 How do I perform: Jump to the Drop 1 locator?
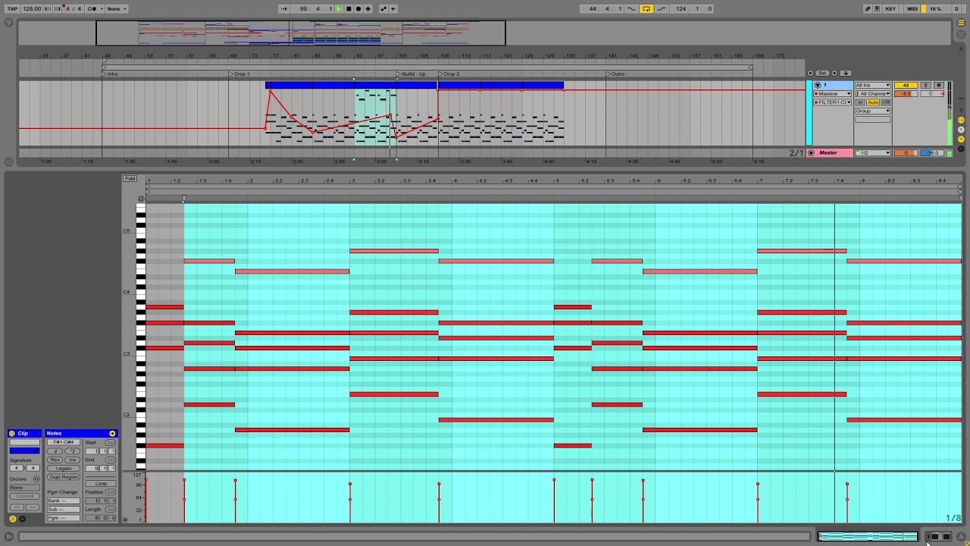pos(239,74)
